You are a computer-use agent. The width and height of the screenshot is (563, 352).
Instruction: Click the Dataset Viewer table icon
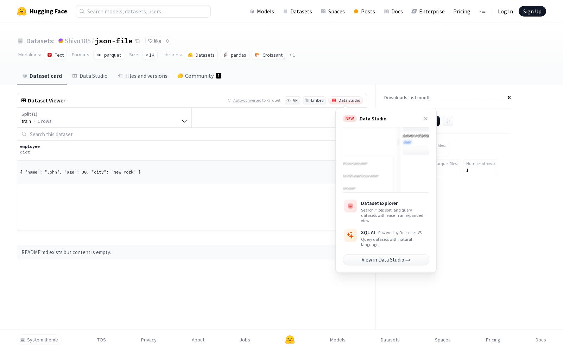coord(24,100)
